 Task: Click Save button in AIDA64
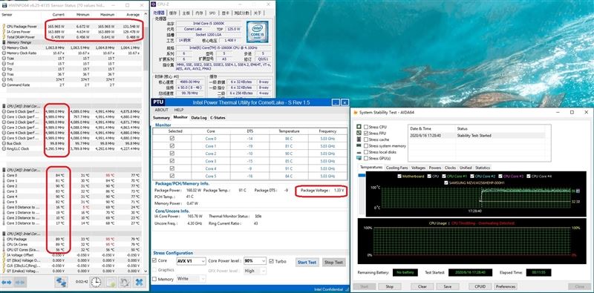[x=448, y=286]
